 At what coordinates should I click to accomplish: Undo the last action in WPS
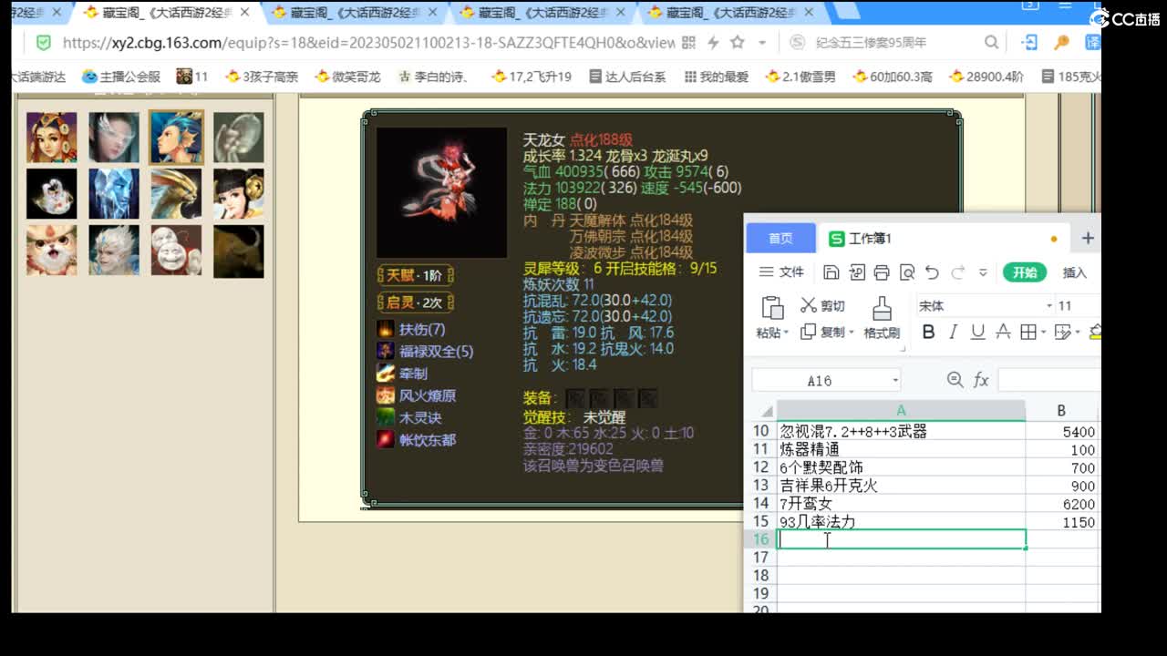pos(932,272)
